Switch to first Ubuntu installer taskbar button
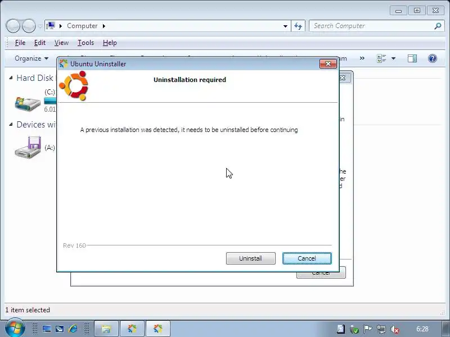Viewport: 450px width, 337px height. pyautogui.click(x=132, y=329)
